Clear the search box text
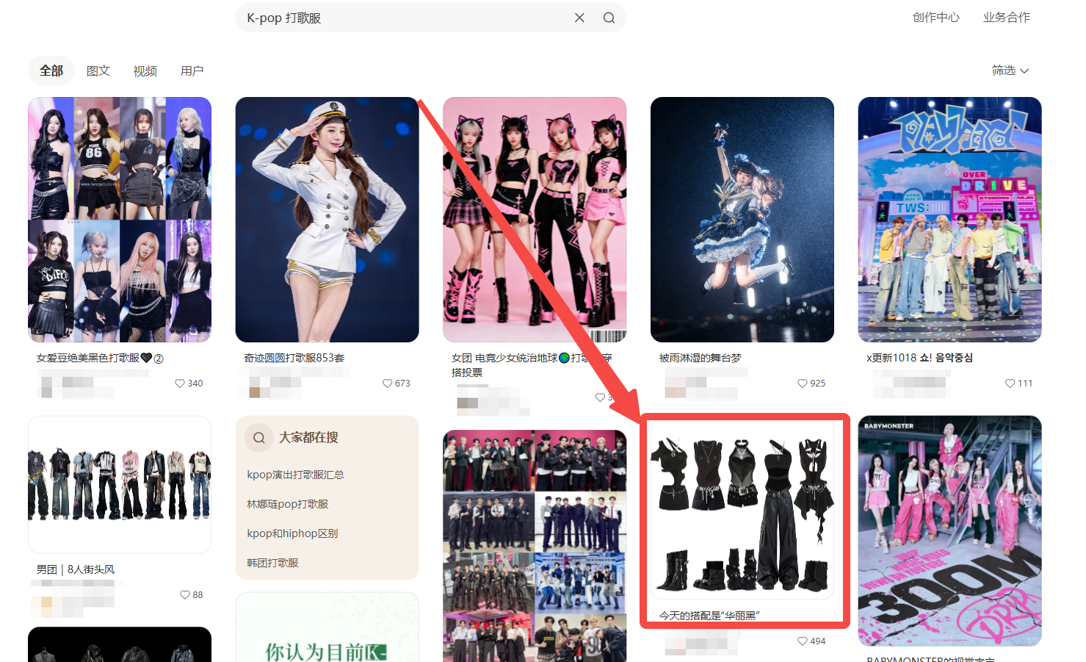1086x662 pixels. click(x=579, y=18)
